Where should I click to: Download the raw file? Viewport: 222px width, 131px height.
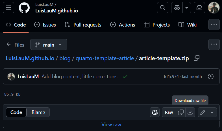click(x=190, y=112)
